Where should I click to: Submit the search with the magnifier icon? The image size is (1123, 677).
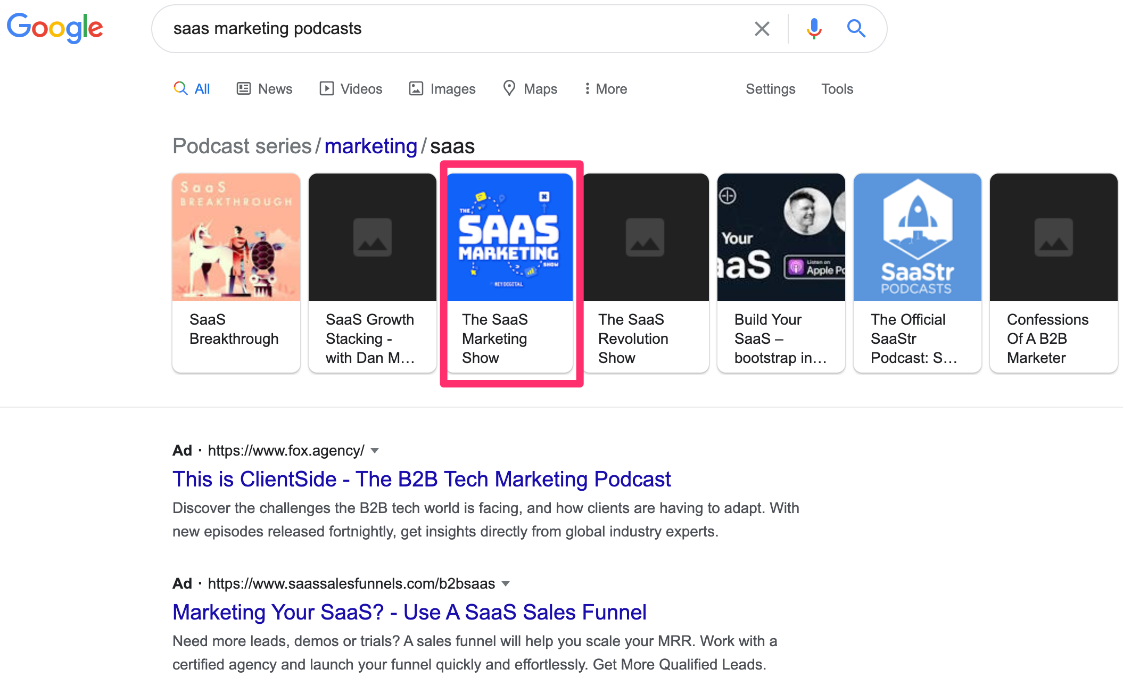856,28
